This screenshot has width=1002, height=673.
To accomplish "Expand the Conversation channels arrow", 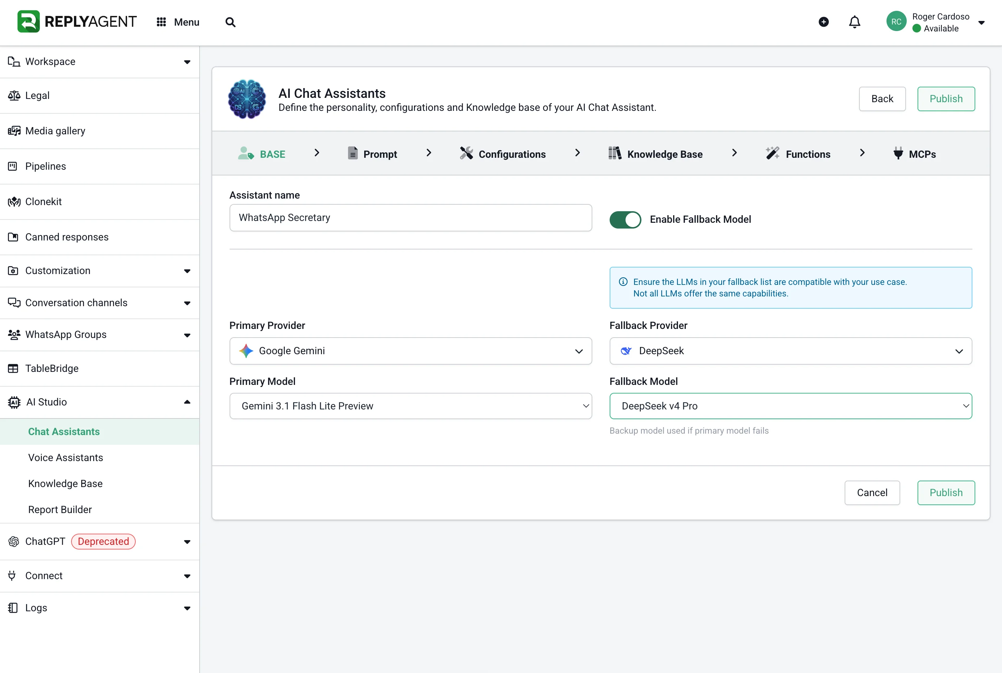I will (x=187, y=303).
